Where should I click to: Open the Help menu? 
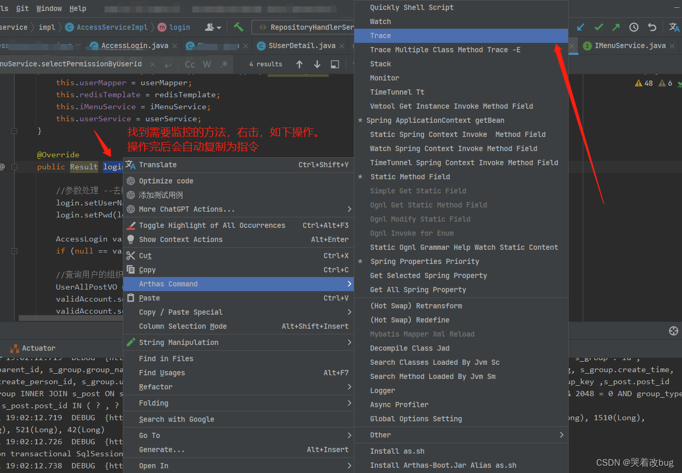click(78, 8)
